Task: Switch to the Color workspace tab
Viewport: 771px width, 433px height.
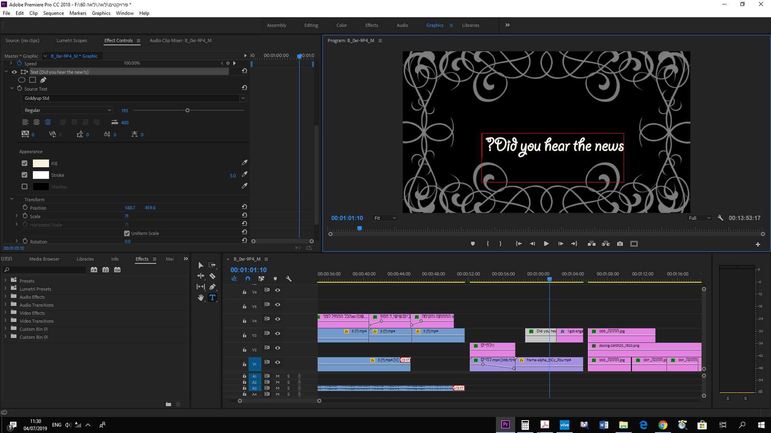Action: click(x=341, y=25)
